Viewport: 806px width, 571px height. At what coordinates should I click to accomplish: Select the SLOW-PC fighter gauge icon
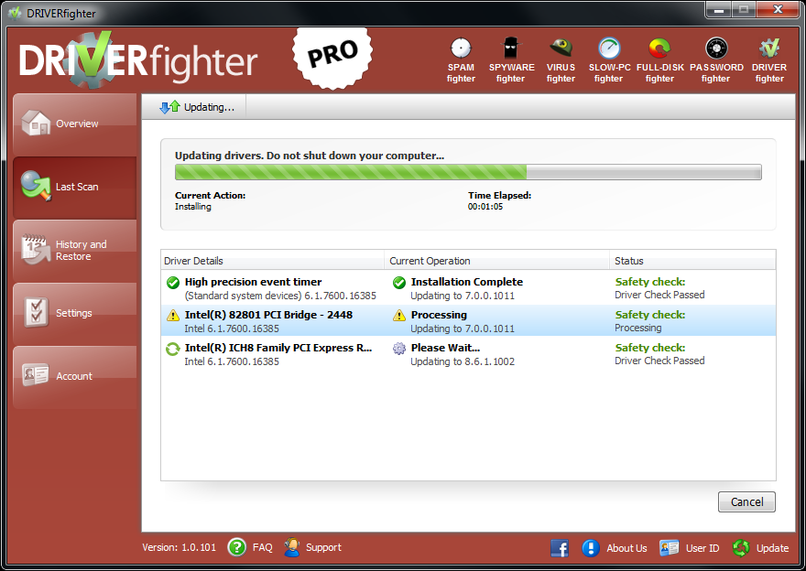(608, 49)
